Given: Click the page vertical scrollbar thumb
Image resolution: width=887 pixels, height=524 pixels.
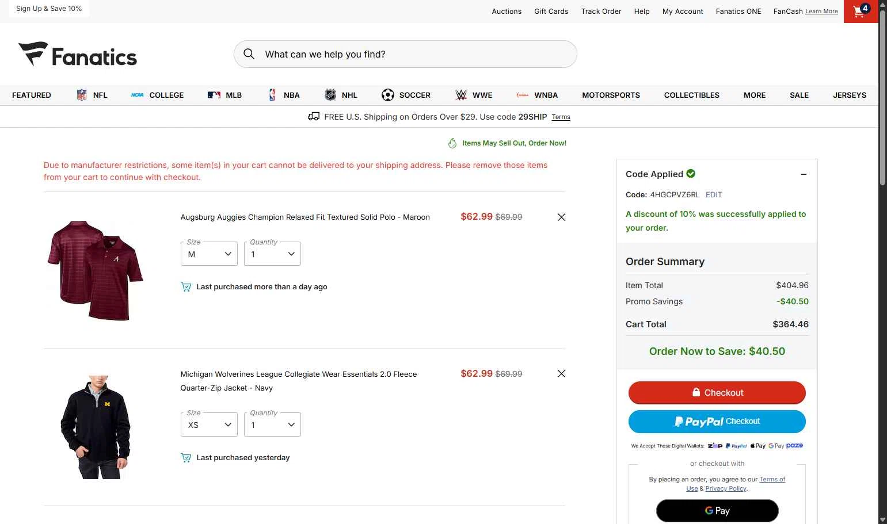Looking at the screenshot, I should point(882,98).
